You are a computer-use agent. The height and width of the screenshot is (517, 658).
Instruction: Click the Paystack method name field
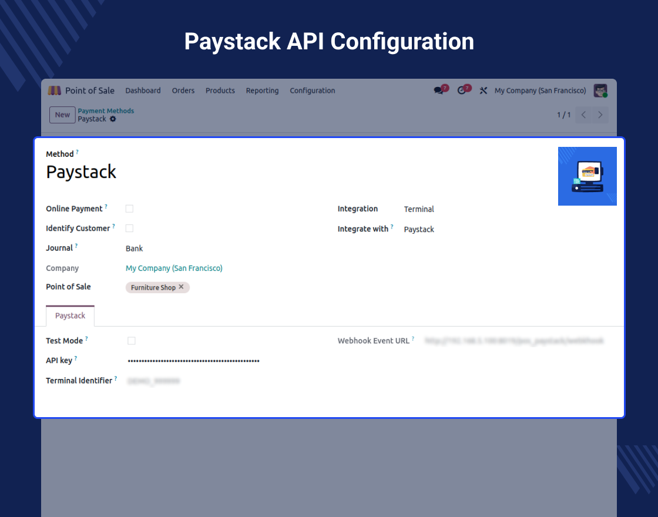pos(81,172)
